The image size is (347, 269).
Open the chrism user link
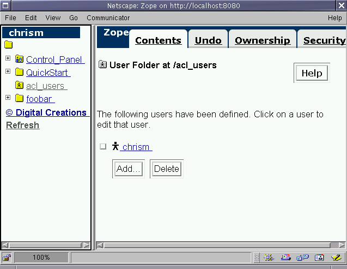136,147
